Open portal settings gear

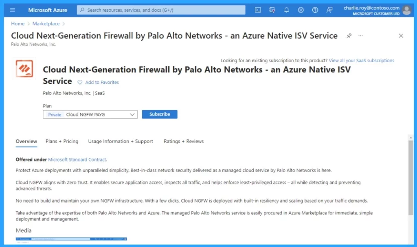301,10
